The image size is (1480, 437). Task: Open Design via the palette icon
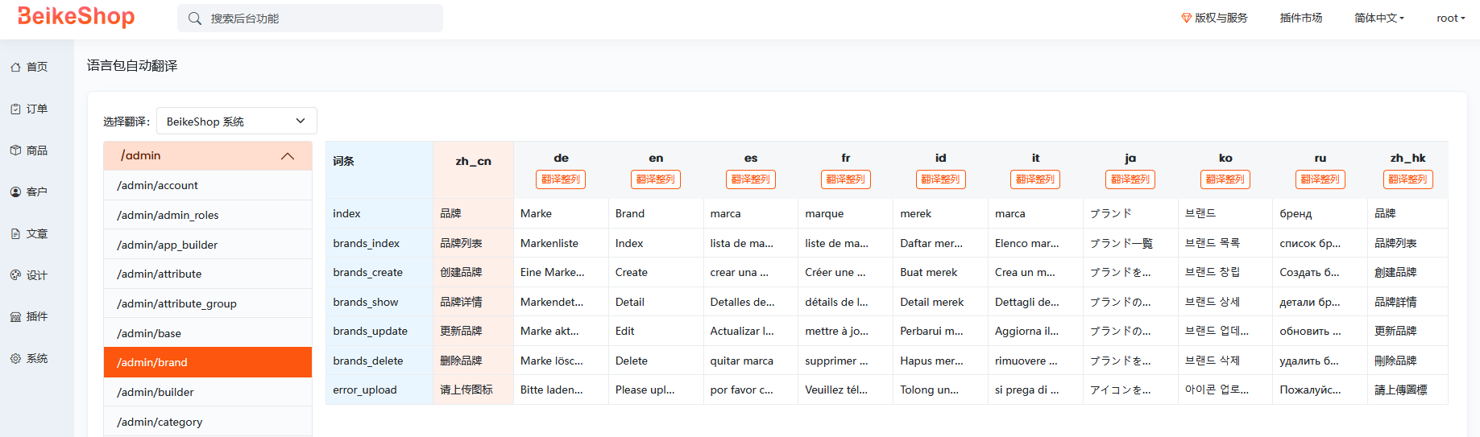click(15, 275)
